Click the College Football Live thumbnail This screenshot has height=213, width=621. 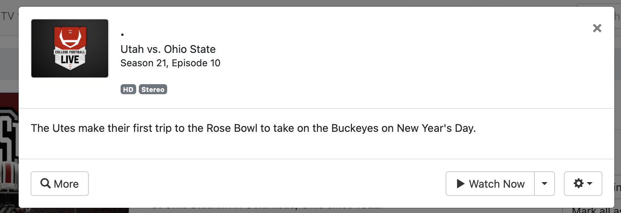[70, 48]
